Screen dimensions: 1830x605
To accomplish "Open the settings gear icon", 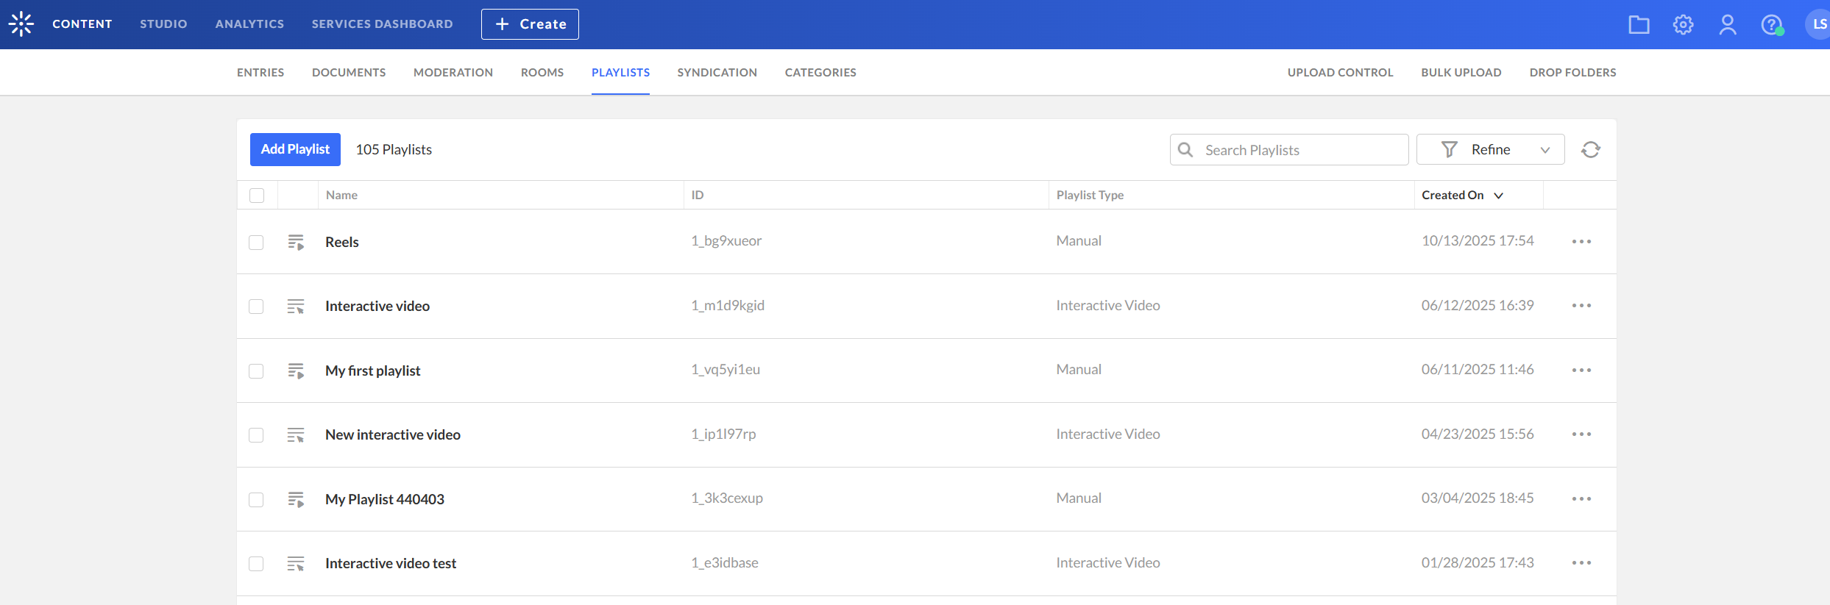I will click(1683, 25).
